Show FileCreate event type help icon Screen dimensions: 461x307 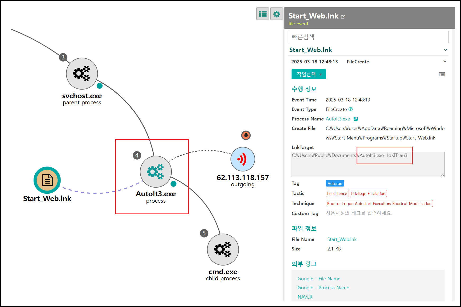pyautogui.click(x=351, y=109)
